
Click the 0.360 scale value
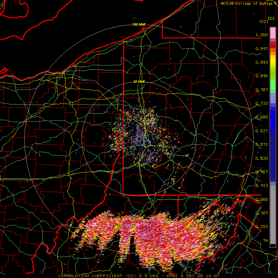click(x=262, y=200)
